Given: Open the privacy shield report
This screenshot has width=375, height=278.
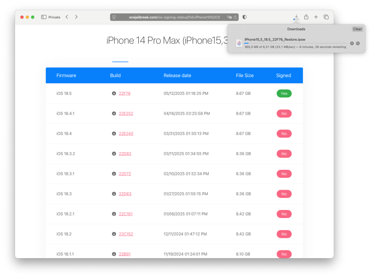Looking at the screenshot, I should point(244,17).
